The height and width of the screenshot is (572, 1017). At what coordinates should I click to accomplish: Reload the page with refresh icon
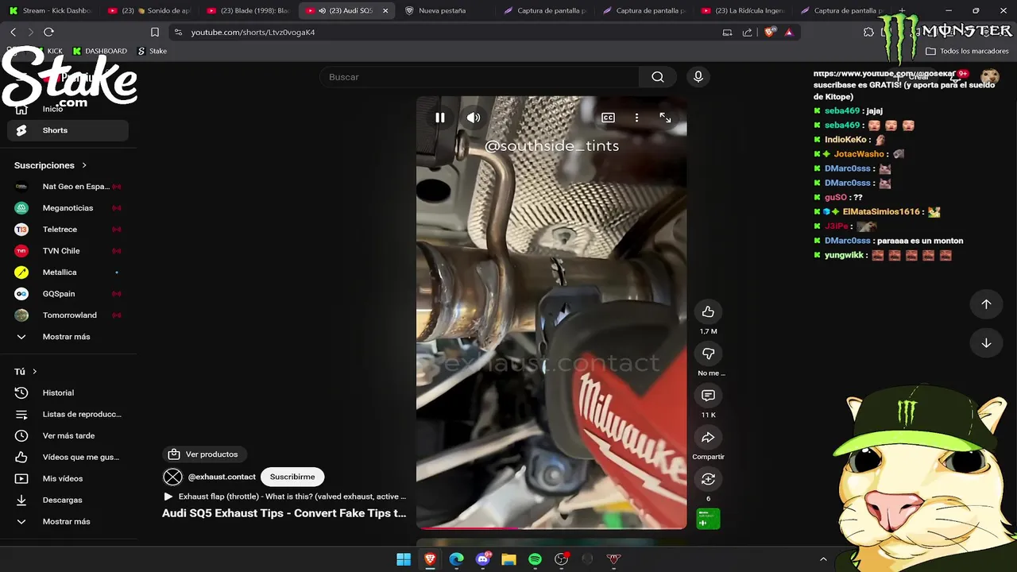pyautogui.click(x=48, y=32)
